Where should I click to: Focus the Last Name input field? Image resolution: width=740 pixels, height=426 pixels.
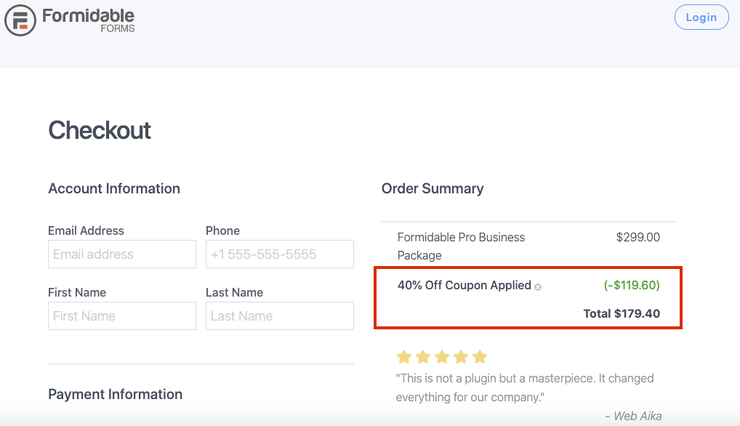[279, 316]
